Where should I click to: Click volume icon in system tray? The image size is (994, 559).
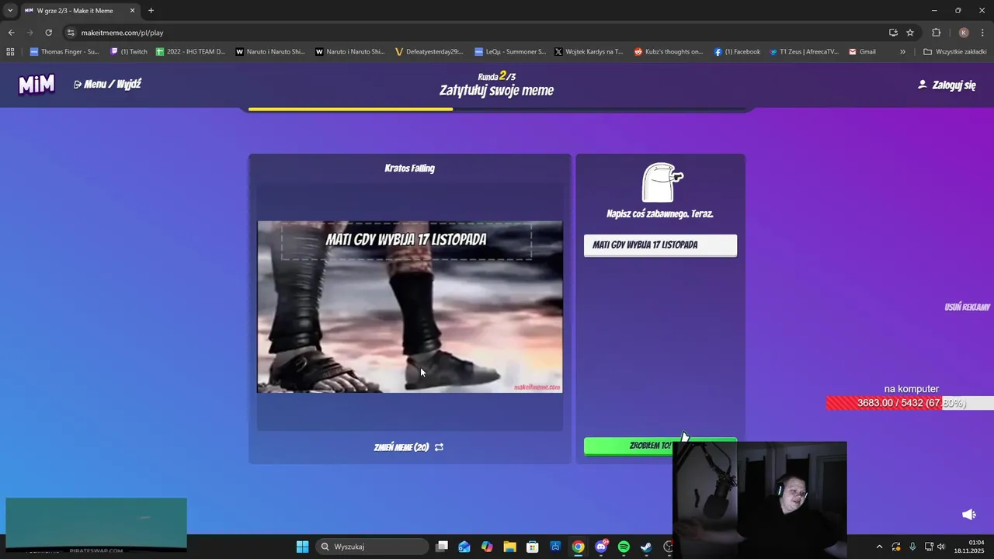pyautogui.click(x=941, y=547)
